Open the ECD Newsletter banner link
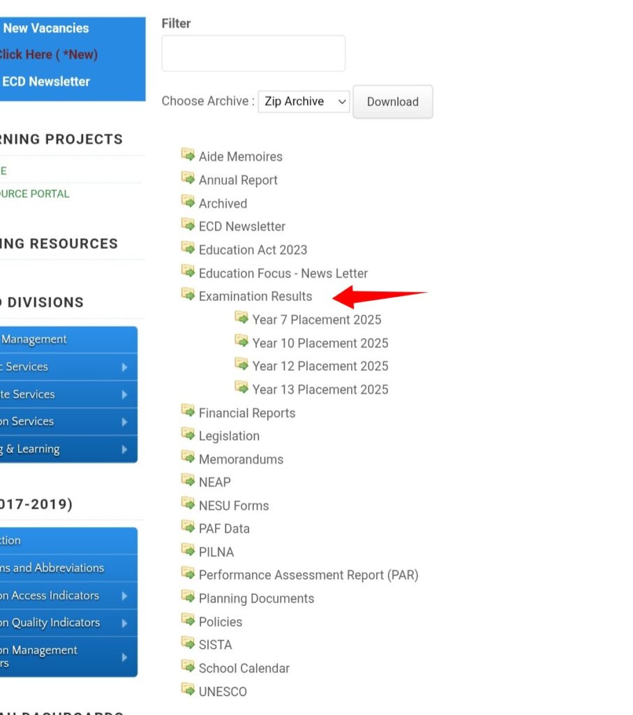Viewport: 633px width, 715px height. pos(46,82)
